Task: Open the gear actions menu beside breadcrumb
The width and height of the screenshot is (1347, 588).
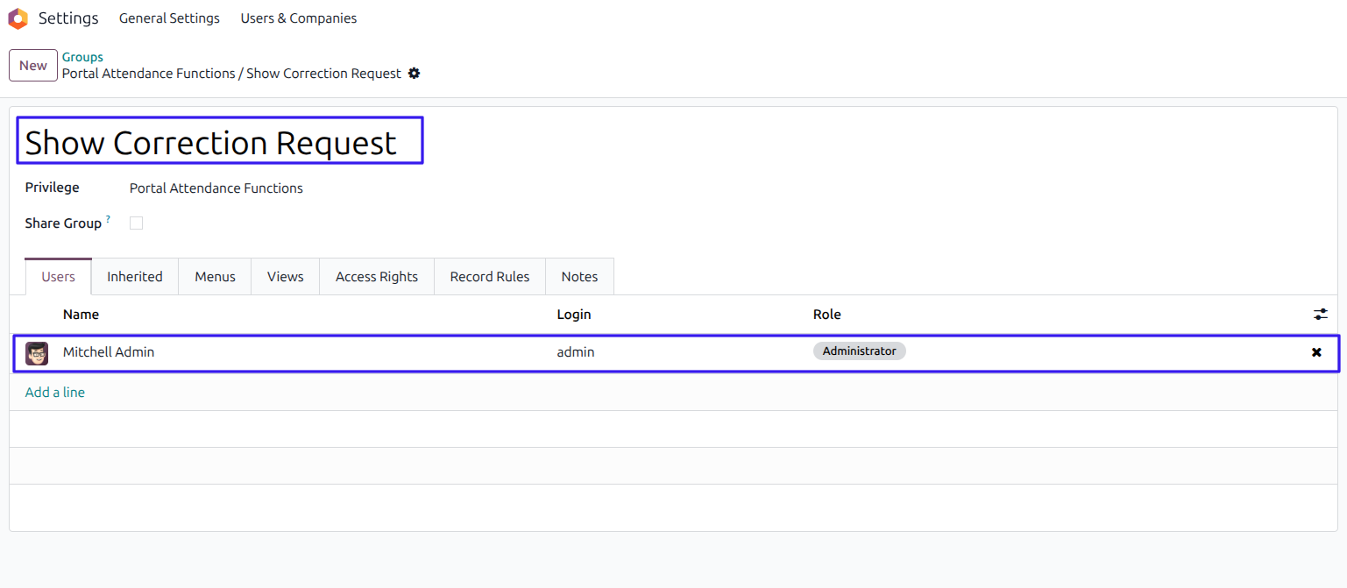Action: coord(415,74)
